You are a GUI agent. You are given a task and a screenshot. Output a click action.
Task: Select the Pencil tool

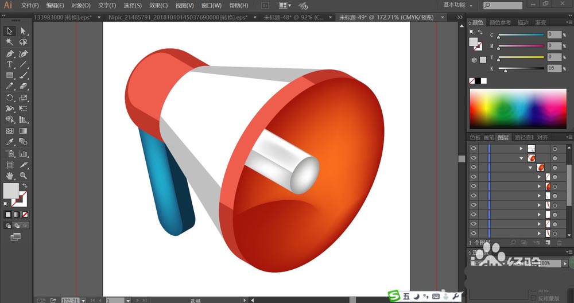pyautogui.click(x=10, y=86)
